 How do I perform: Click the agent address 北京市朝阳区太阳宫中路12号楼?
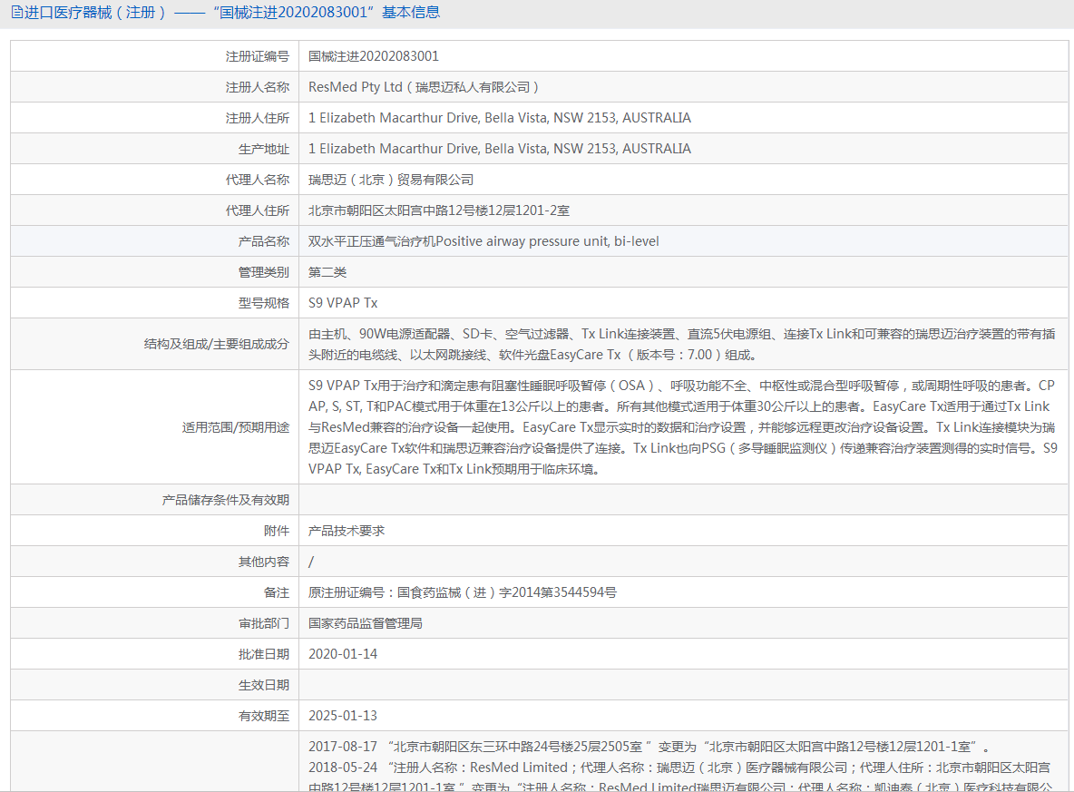click(x=438, y=210)
